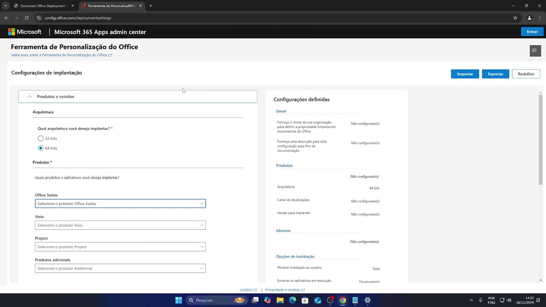Open Task View in the taskbar
This screenshot has width=546, height=307.
[255, 300]
